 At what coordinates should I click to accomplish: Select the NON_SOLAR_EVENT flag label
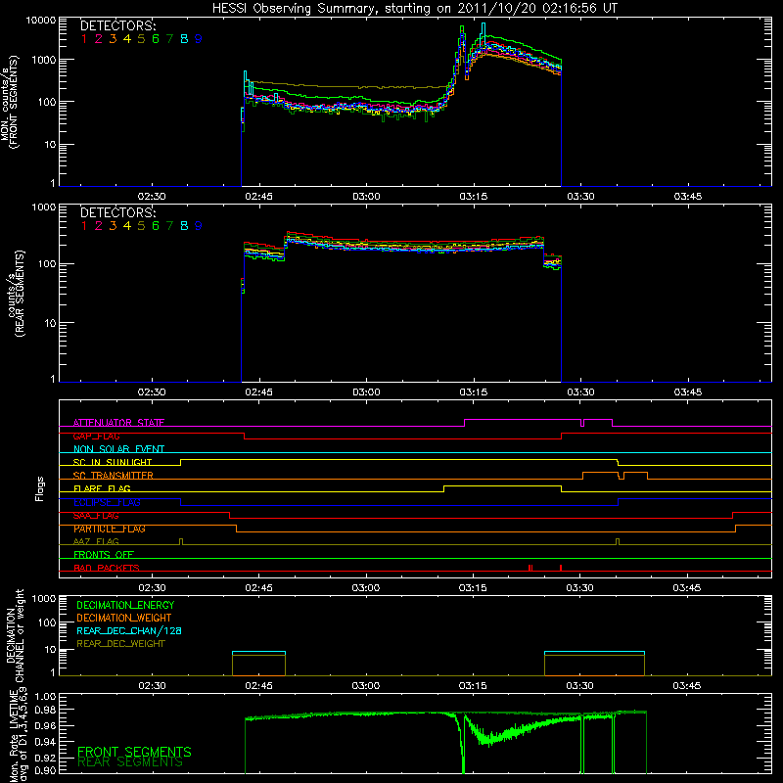click(118, 449)
